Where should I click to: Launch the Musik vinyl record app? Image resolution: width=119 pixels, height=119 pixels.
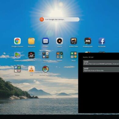pos(60,41)
